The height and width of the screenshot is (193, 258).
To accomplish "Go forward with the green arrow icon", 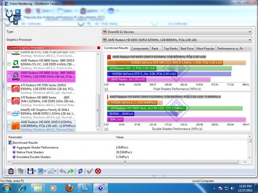I will tap(71, 171).
